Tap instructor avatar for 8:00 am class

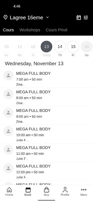click(8, 94)
